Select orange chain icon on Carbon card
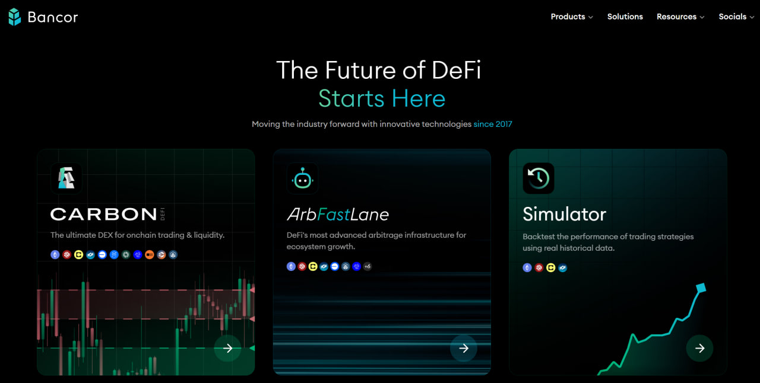The height and width of the screenshot is (383, 760). [x=150, y=254]
